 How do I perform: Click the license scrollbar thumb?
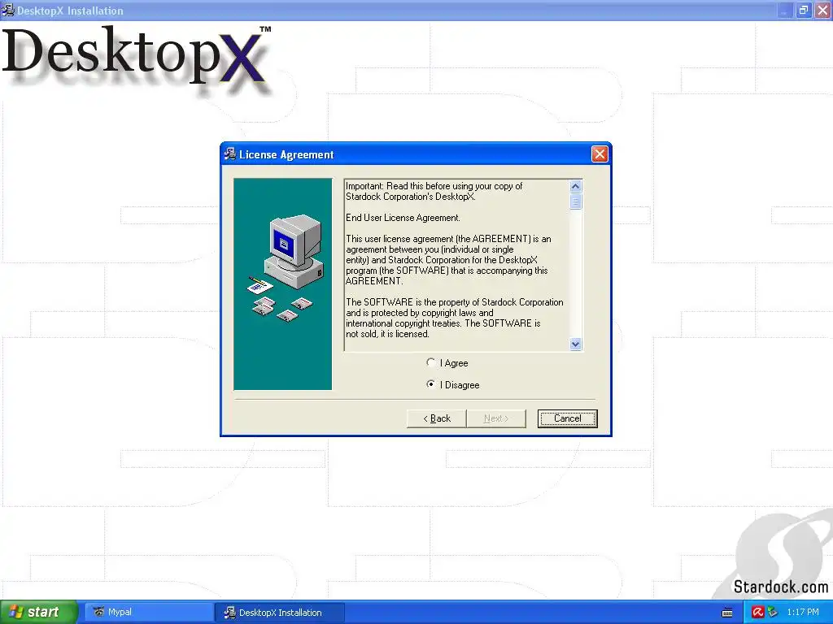(575, 201)
